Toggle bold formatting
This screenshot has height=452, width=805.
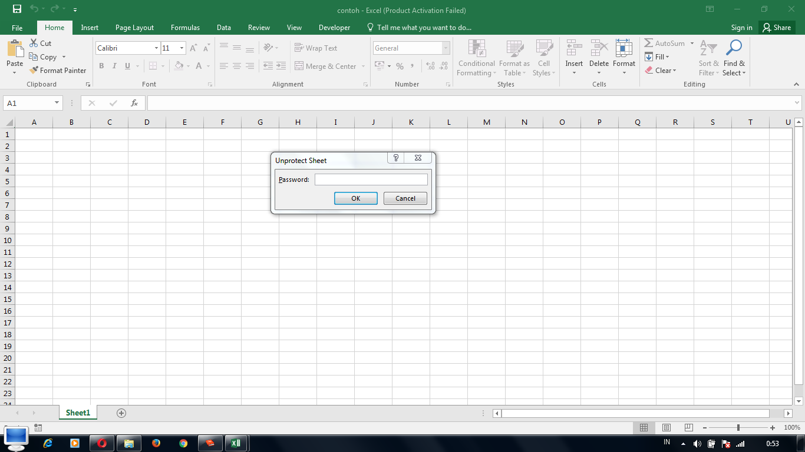(101, 66)
